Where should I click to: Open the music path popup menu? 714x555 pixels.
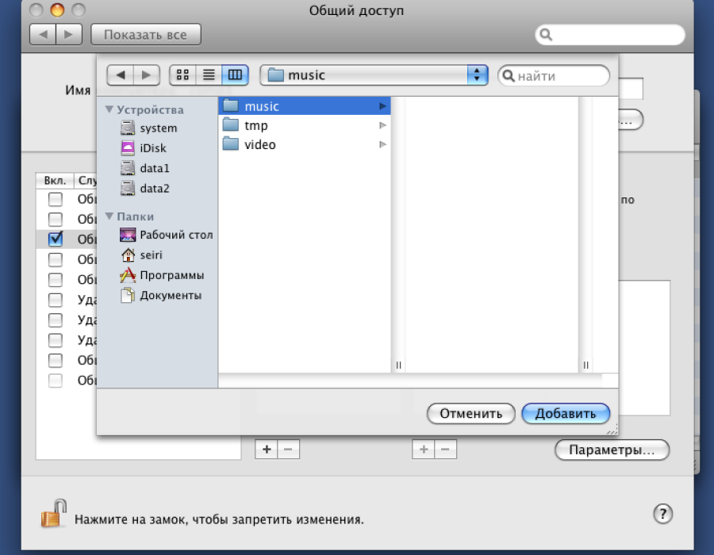click(374, 75)
